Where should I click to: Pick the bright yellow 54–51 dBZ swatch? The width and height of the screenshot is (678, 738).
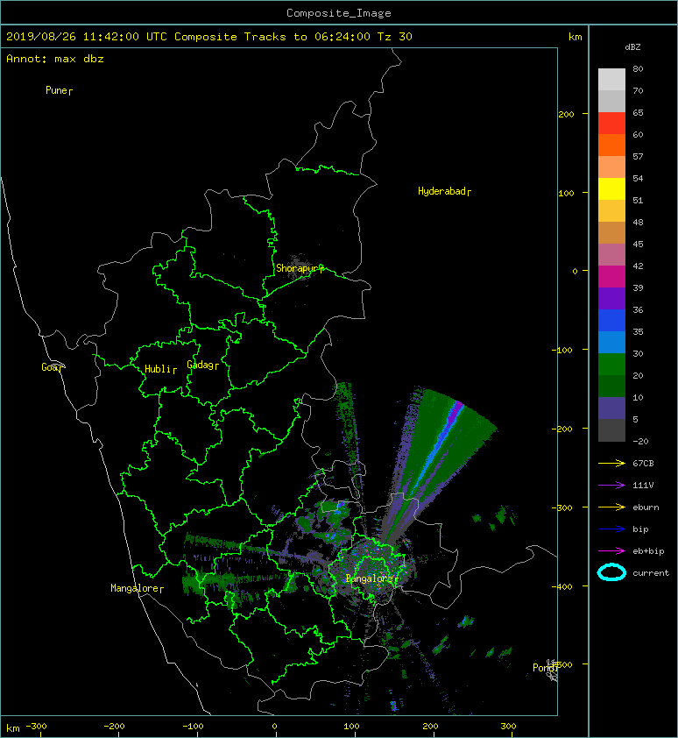coord(611,188)
